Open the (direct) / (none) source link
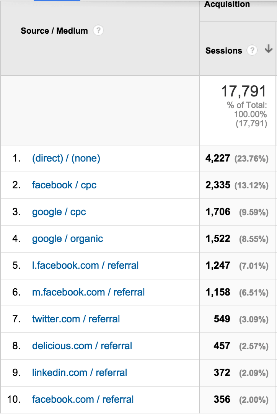Viewport: 277px width, 415px height. click(x=66, y=158)
